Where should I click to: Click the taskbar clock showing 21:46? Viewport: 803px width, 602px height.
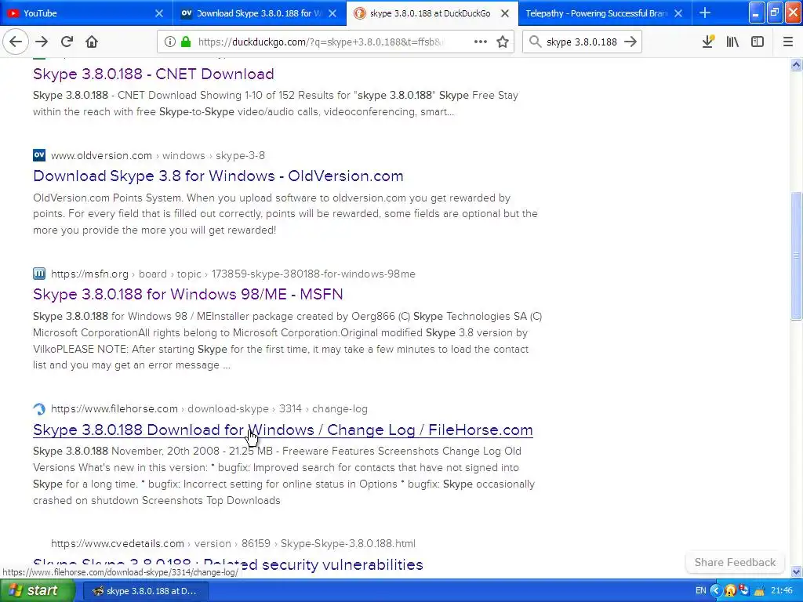(x=782, y=591)
